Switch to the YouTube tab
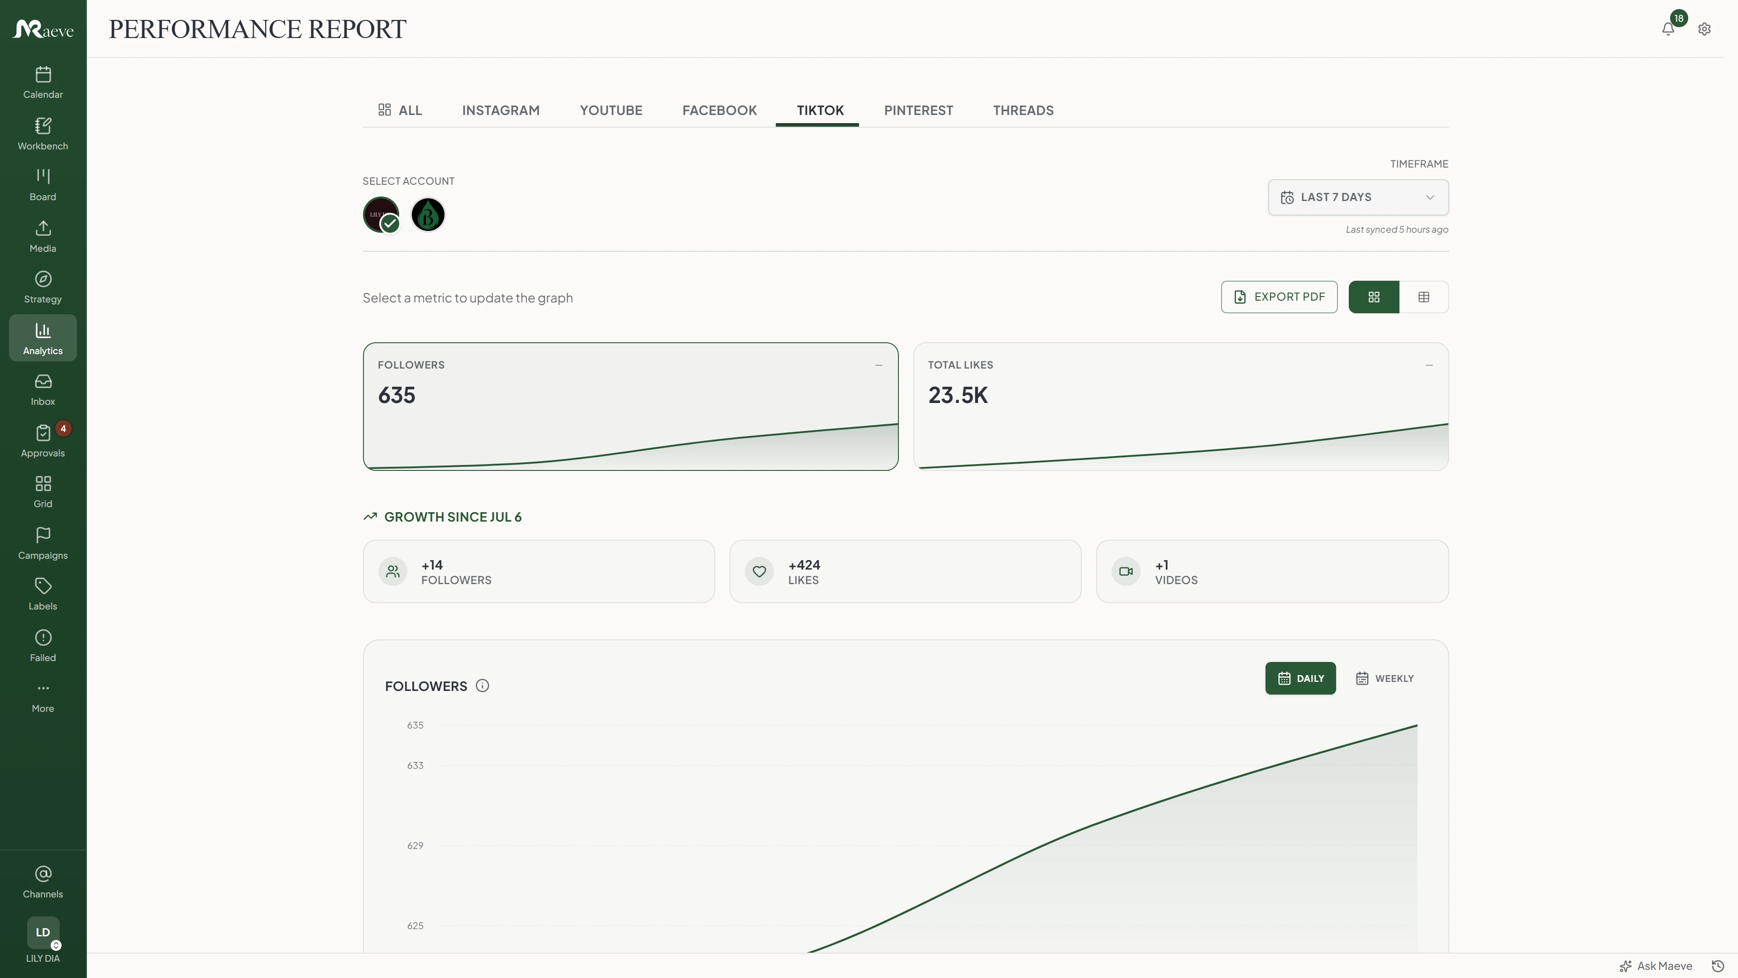Image resolution: width=1738 pixels, height=978 pixels. click(611, 110)
